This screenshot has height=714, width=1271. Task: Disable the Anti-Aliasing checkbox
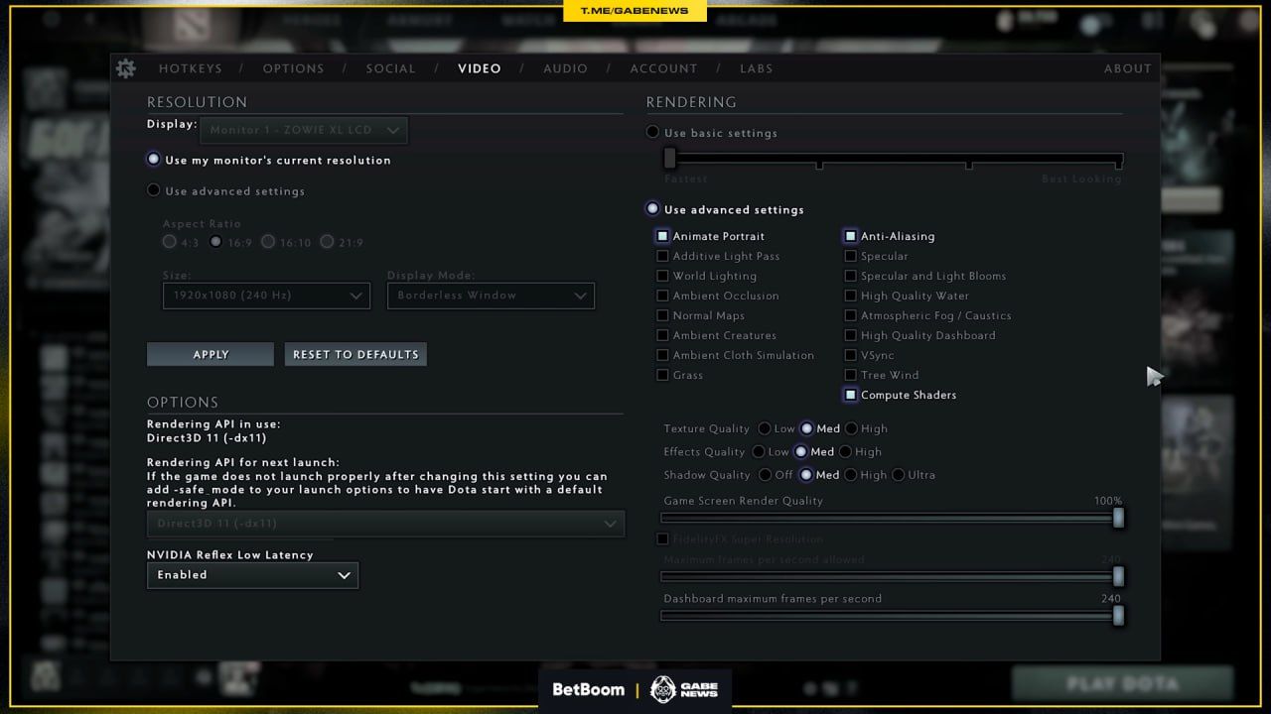pyautogui.click(x=851, y=236)
